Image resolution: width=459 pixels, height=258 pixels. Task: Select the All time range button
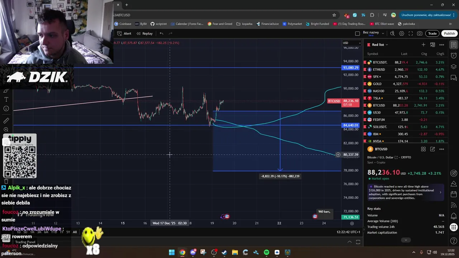[75, 232]
